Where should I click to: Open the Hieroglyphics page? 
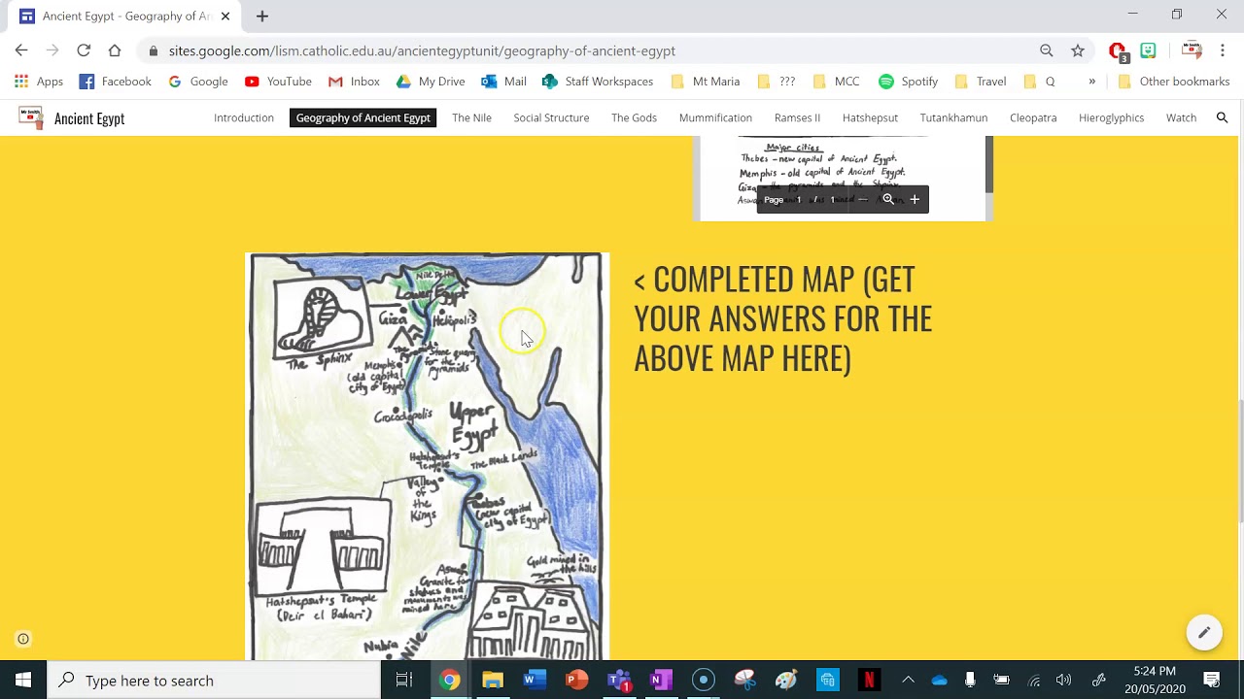pyautogui.click(x=1111, y=117)
